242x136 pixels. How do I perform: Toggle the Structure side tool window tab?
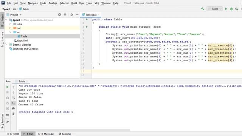click(x=2, y=39)
